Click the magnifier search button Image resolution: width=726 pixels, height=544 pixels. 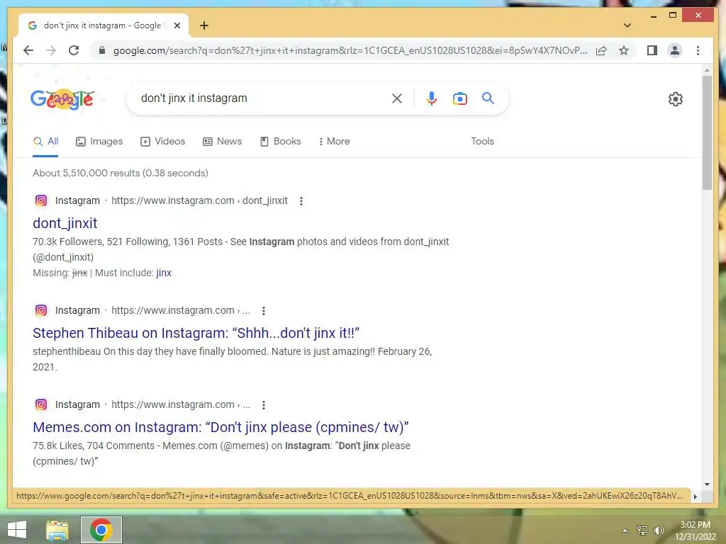coord(488,98)
